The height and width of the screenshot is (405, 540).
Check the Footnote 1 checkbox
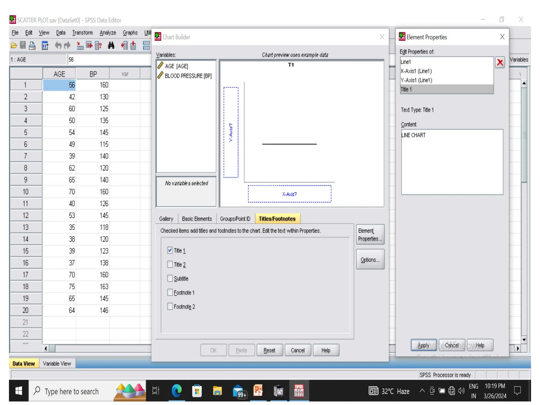click(x=170, y=292)
